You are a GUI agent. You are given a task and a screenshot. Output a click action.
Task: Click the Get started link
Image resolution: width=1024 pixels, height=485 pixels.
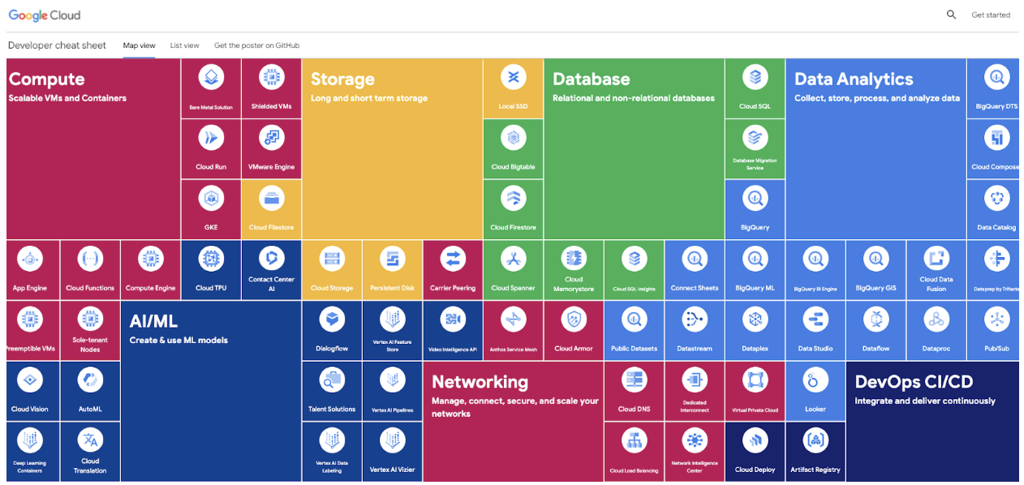coord(992,15)
